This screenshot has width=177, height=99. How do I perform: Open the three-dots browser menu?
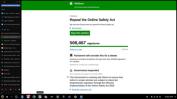pos(2,2)
